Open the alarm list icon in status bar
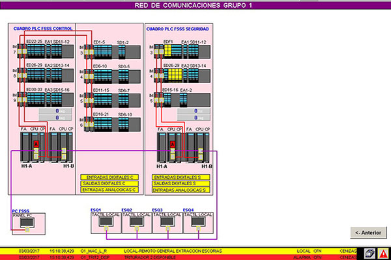 click(x=369, y=253)
